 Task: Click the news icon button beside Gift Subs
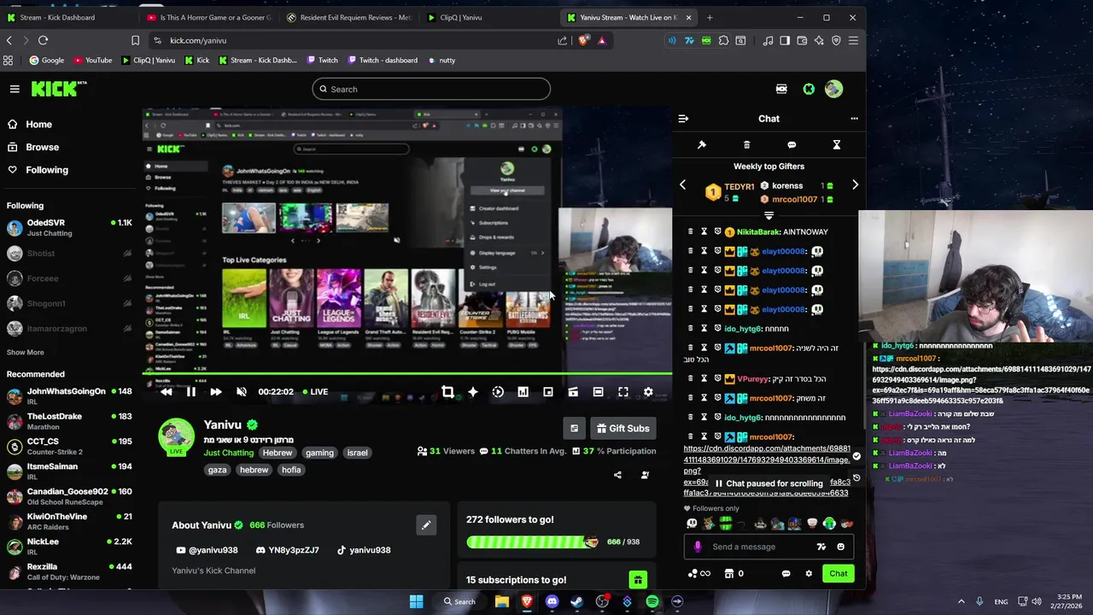point(574,428)
